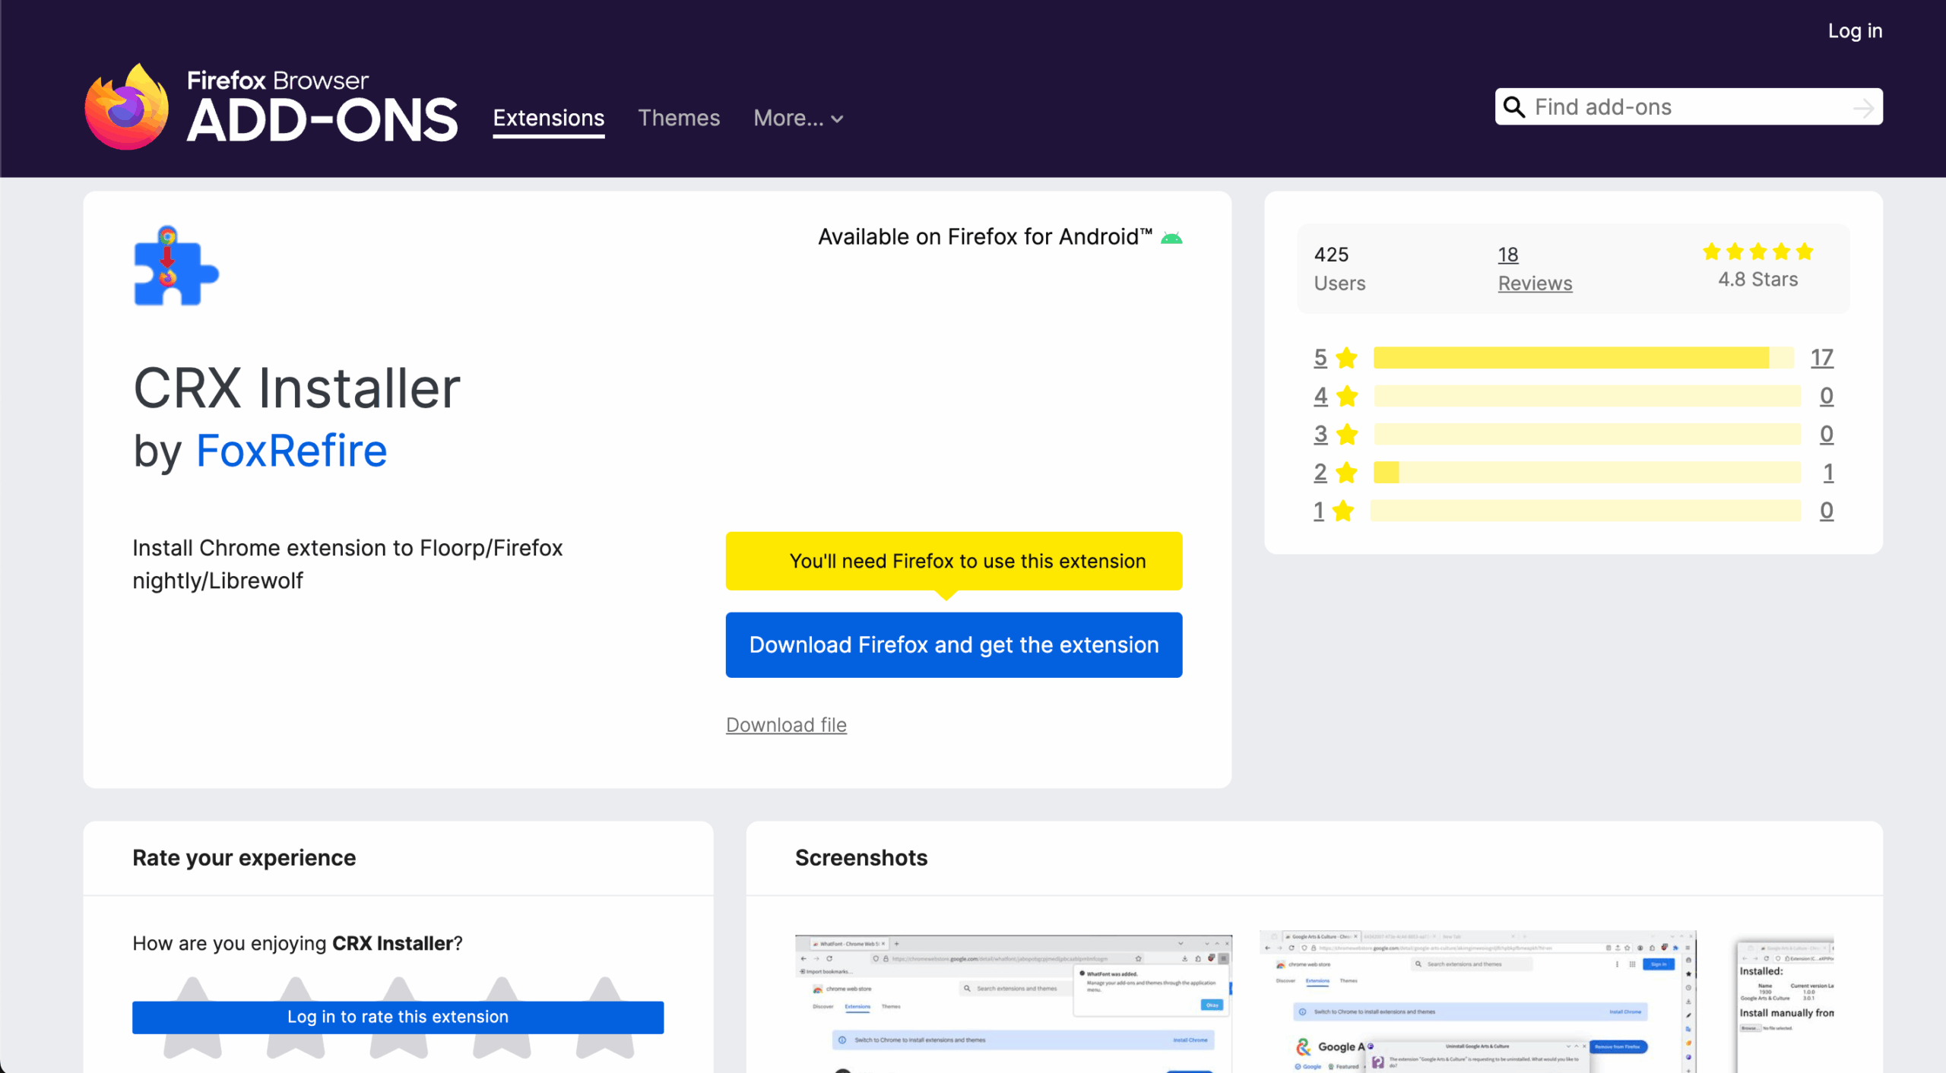Click the search magnifier icon

(x=1514, y=107)
